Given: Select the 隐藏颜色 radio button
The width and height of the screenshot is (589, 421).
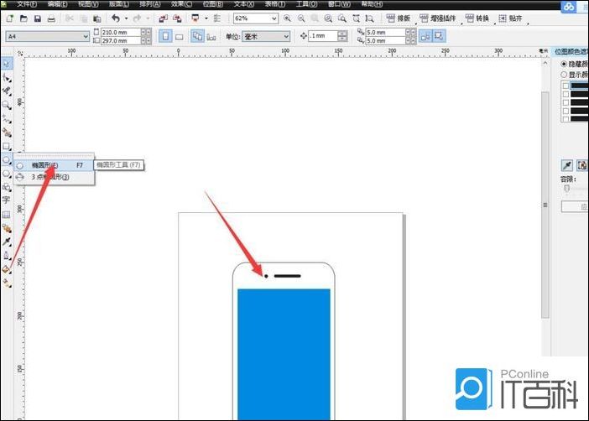Looking at the screenshot, I should click(565, 64).
